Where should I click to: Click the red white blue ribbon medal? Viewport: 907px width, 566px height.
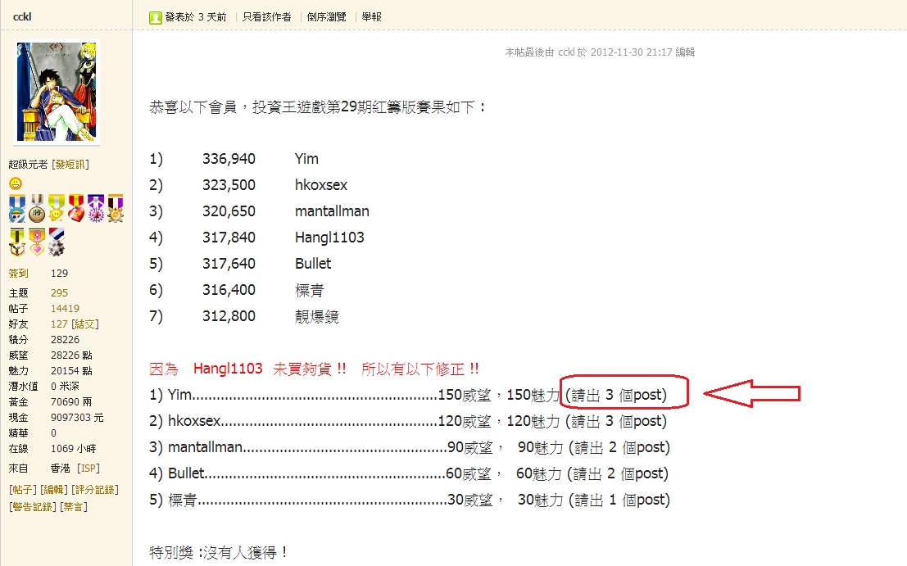(x=56, y=241)
